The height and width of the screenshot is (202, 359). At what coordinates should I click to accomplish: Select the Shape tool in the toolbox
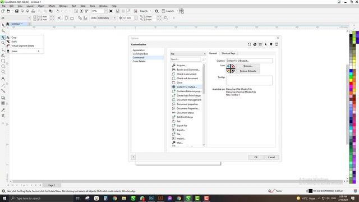3,31
